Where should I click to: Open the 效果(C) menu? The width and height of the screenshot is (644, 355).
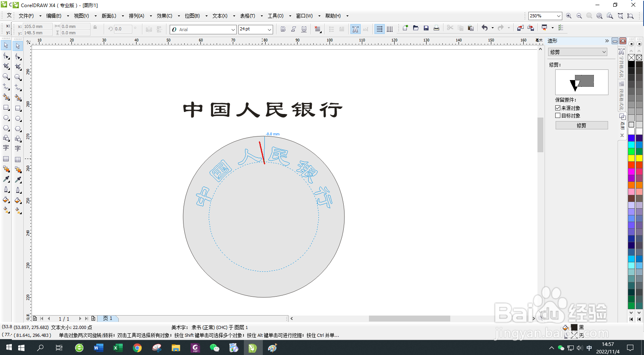click(x=164, y=16)
